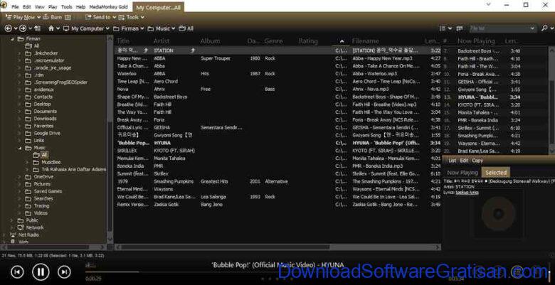The width and height of the screenshot is (555, 285).
Task: Click the Send to toolbar icon
Action: (x=88, y=17)
